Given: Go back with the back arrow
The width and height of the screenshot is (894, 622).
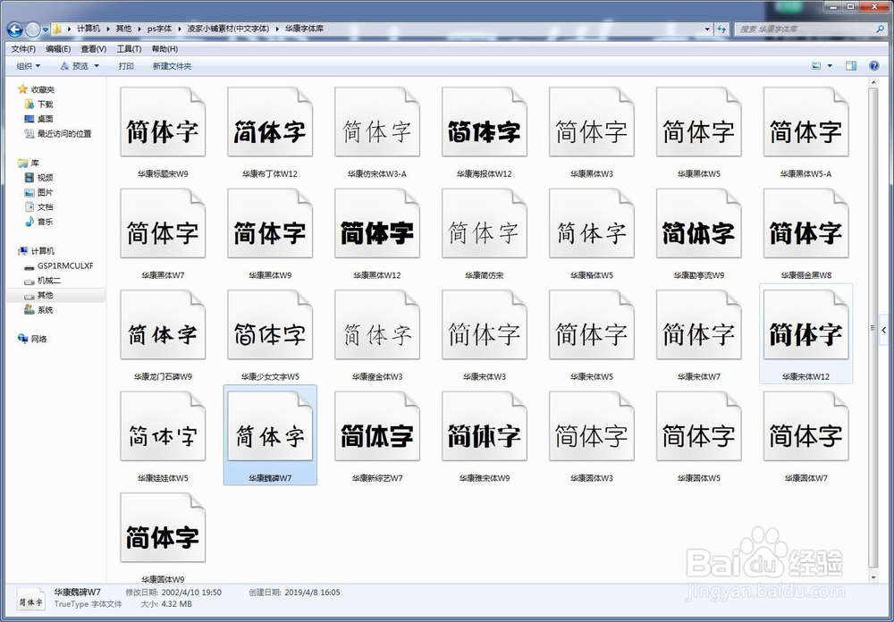Looking at the screenshot, I should click(x=15, y=29).
